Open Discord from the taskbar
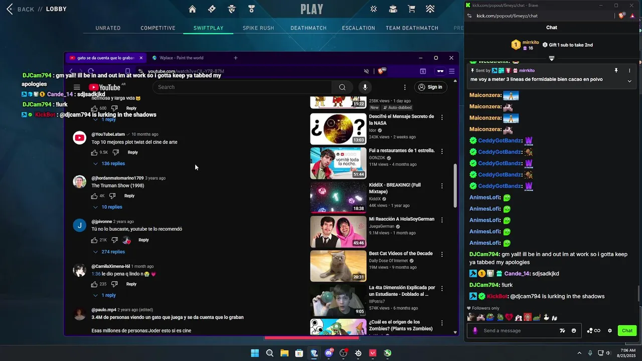Screen dimensions: 642x361 (329, 353)
